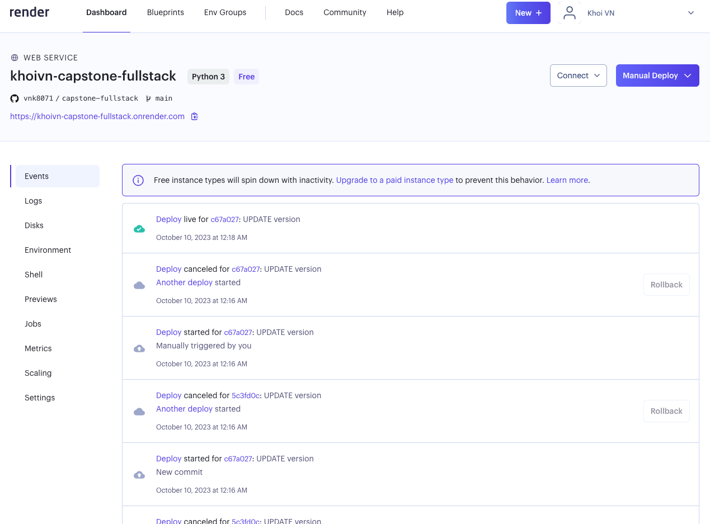Screen dimensions: 710x524
Task: Open the Shell section
Action: (34, 275)
